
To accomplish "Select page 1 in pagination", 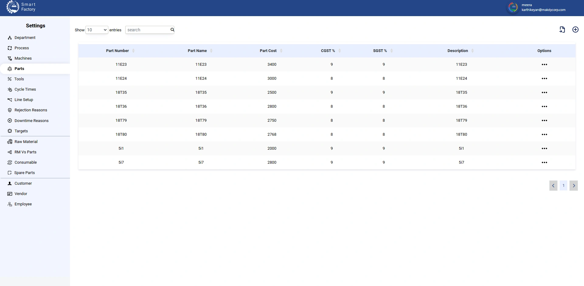I will pyautogui.click(x=563, y=186).
